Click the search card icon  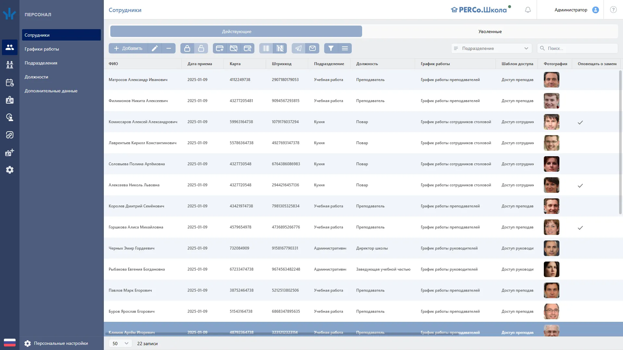pyautogui.click(x=247, y=48)
